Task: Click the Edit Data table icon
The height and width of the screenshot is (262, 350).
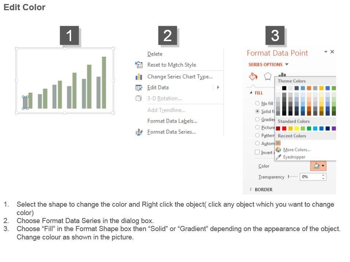Action: point(139,88)
